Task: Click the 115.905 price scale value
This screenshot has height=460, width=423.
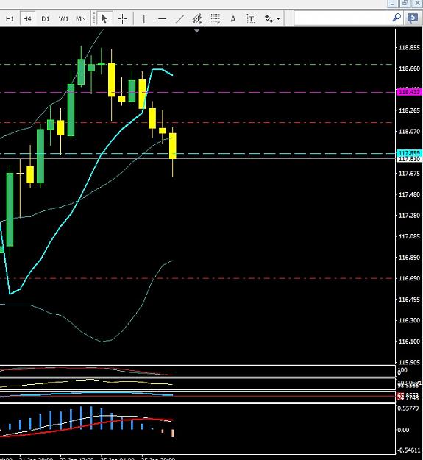Action: tap(409, 362)
